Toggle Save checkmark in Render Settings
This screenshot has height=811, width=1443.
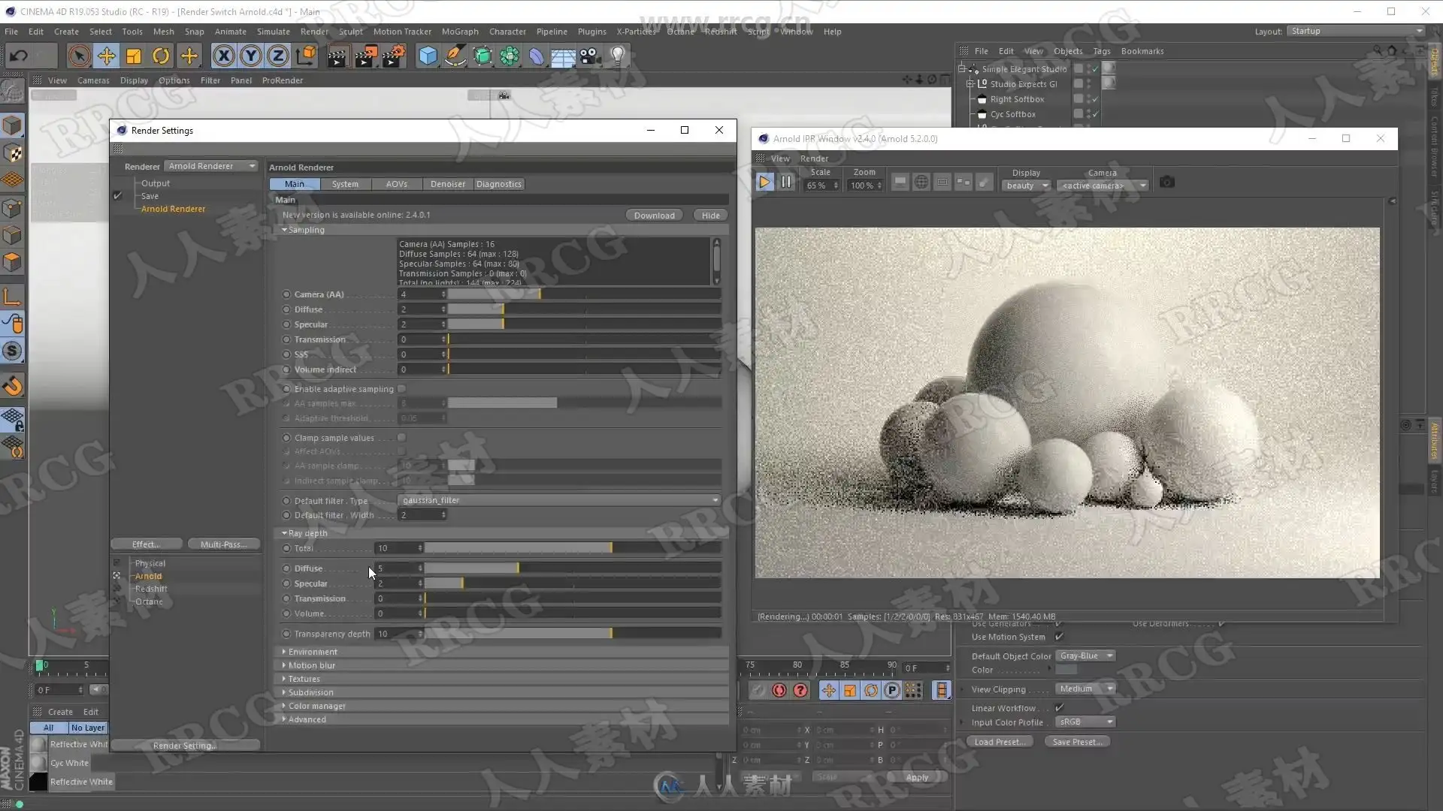pos(118,196)
